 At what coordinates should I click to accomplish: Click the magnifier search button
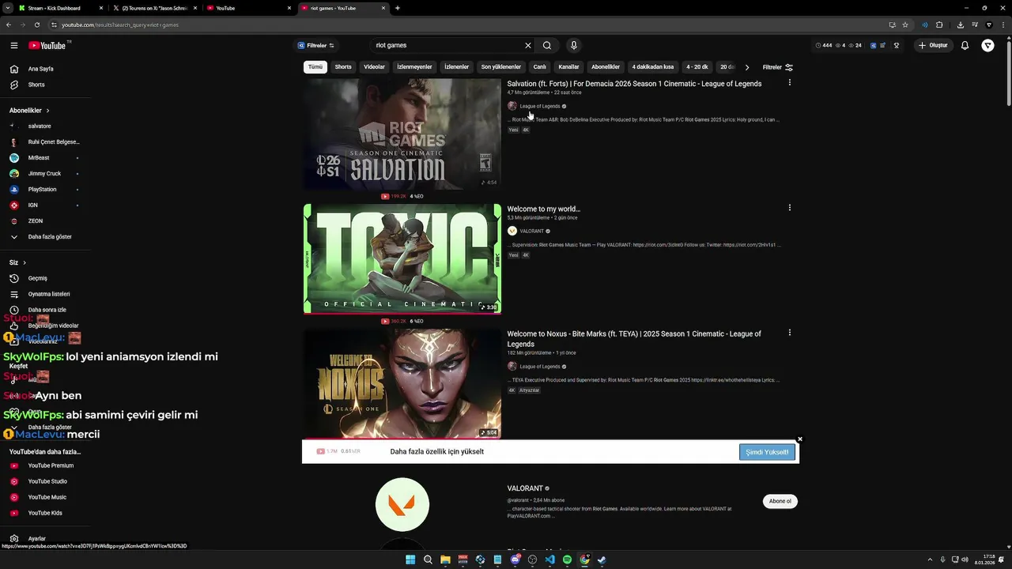point(547,45)
